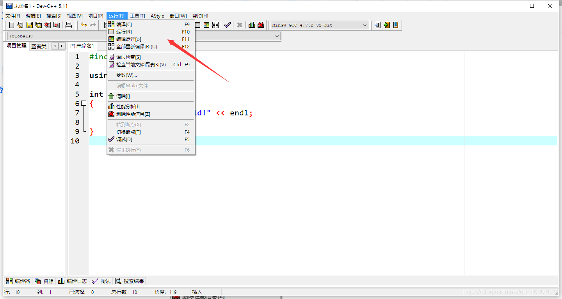Choose 语法检查[S] menu entry

click(x=151, y=57)
